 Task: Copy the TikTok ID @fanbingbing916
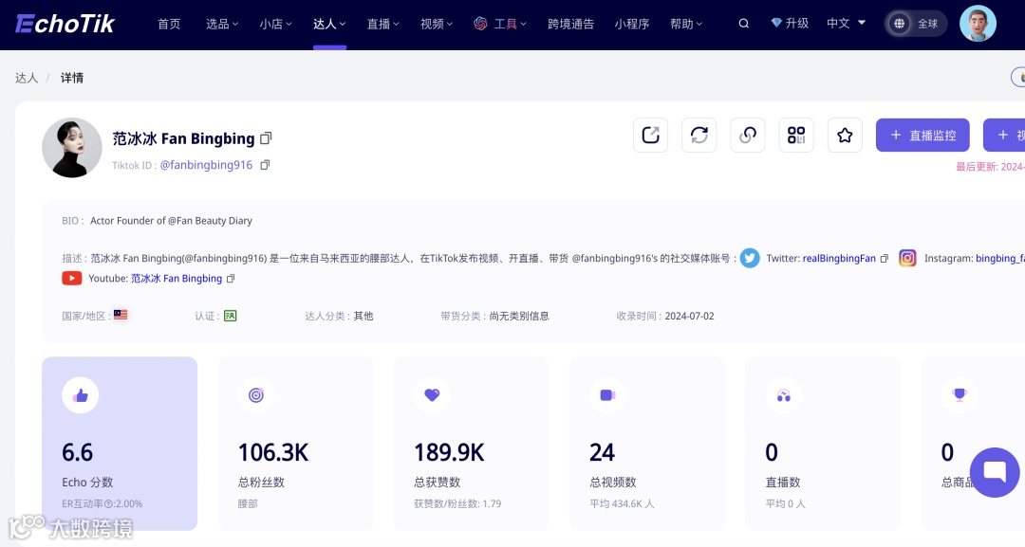point(265,165)
